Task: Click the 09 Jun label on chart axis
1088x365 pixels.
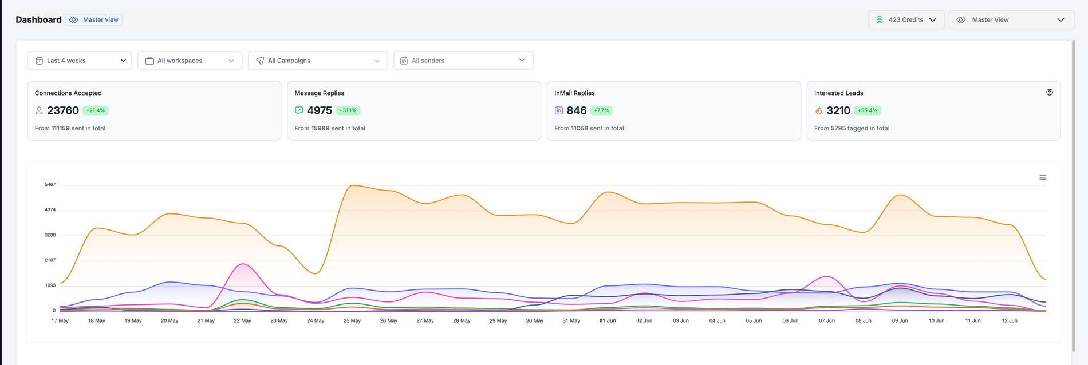Action: point(900,321)
